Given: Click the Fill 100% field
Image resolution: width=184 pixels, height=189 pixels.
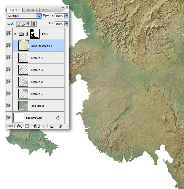Looking at the screenshot, I should coord(59,24).
